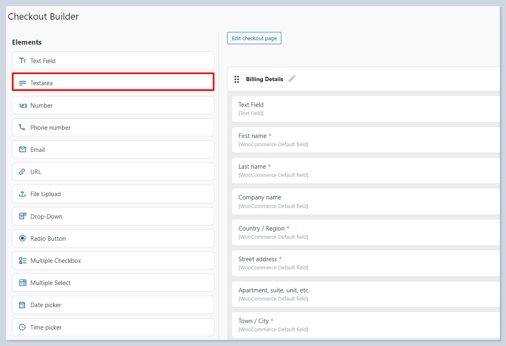The width and height of the screenshot is (506, 346).
Task: Click the Date picker calendar icon
Action: 23,305
